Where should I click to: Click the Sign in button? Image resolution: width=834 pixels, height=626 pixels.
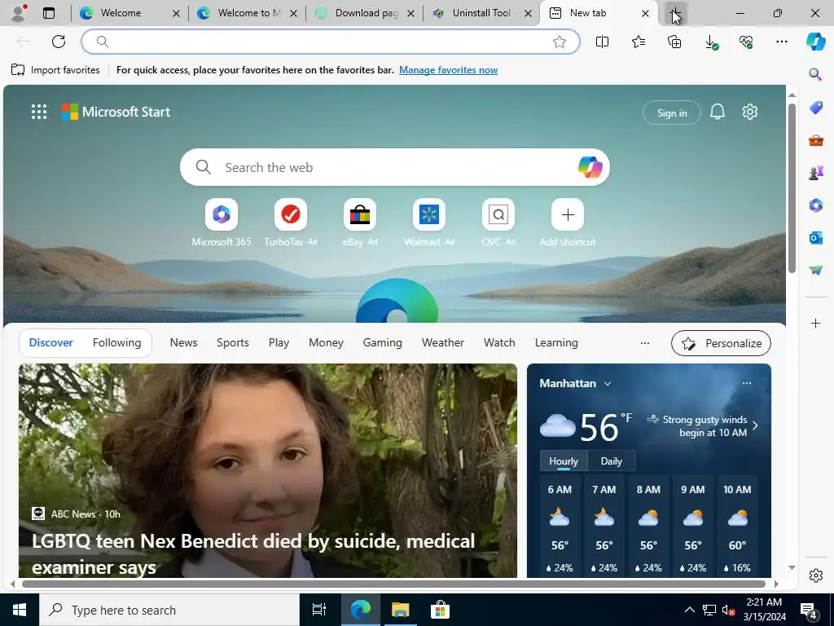[672, 112]
